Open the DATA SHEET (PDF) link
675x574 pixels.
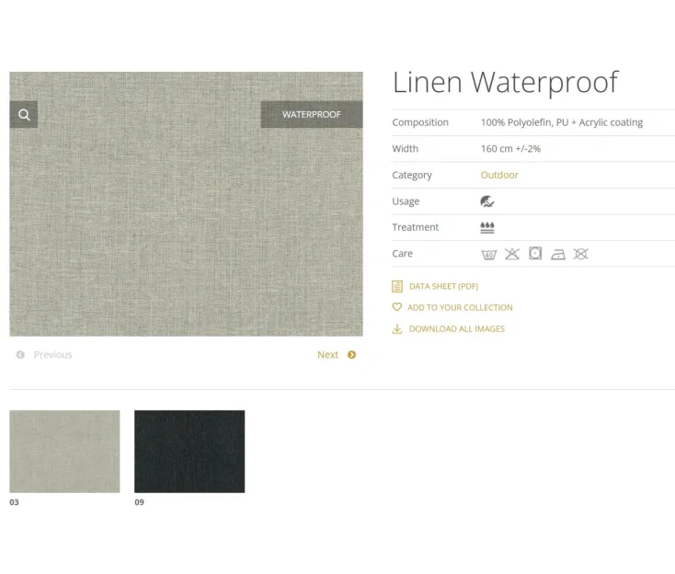[x=443, y=286]
